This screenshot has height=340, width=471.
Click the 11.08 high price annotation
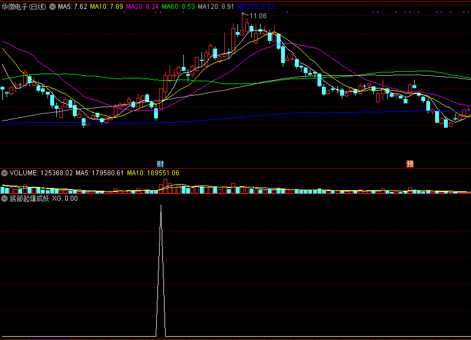click(x=258, y=16)
